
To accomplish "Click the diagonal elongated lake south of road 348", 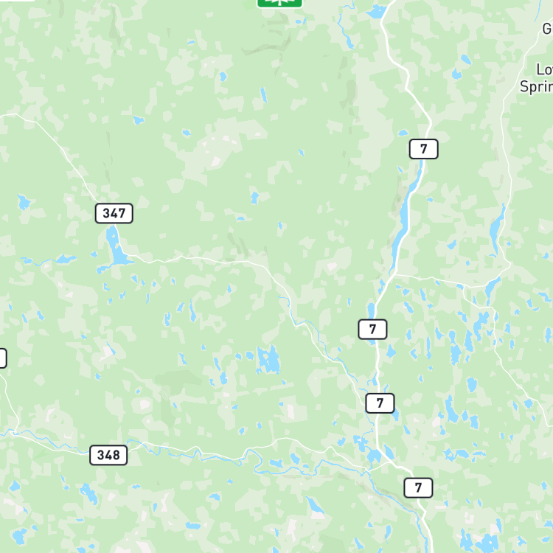I will pyautogui.click(x=315, y=505).
